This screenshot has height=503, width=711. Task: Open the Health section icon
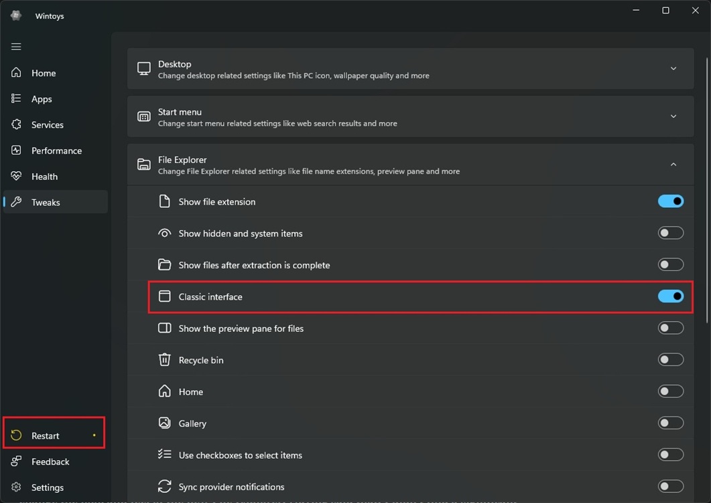(16, 176)
